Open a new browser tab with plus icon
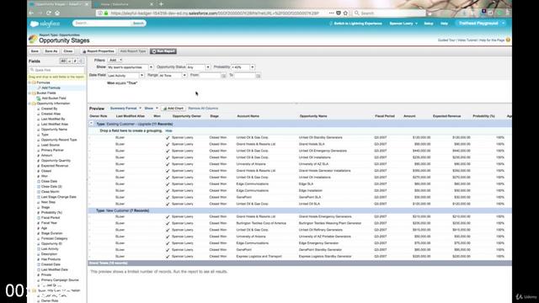 161,4
